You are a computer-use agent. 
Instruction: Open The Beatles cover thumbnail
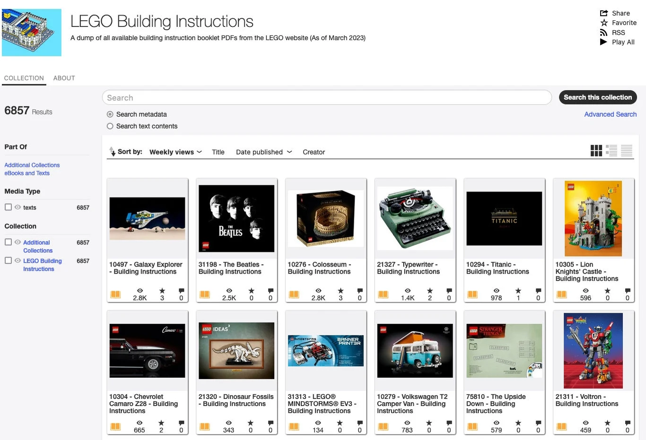tap(236, 218)
